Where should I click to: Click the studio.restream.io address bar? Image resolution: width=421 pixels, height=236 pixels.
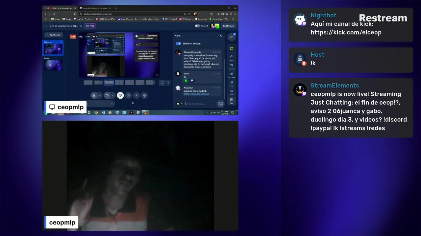138,14
